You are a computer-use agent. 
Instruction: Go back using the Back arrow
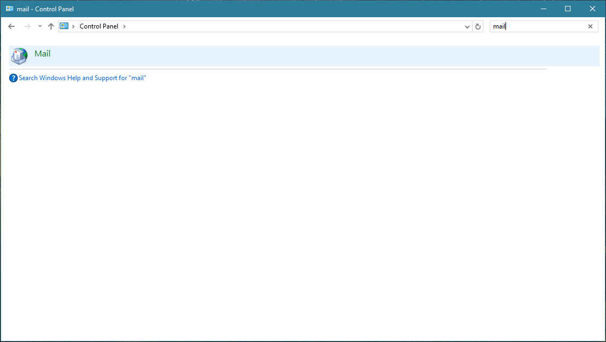(11, 26)
